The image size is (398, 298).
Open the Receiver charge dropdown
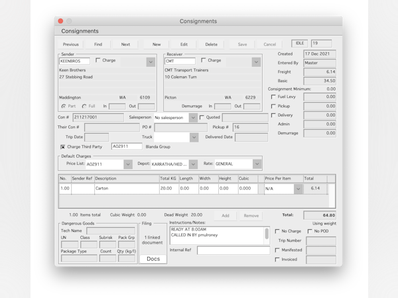pyautogui.click(x=256, y=62)
